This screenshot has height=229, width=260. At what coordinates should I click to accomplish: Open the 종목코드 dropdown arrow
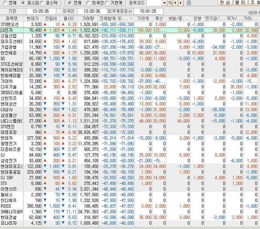[165, 3]
